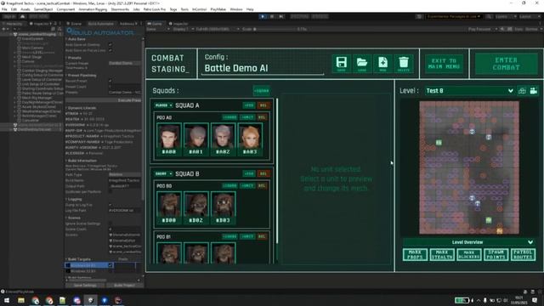Open the search icon in Unity top toolbar
The image size is (544, 306).
[x=489, y=16]
